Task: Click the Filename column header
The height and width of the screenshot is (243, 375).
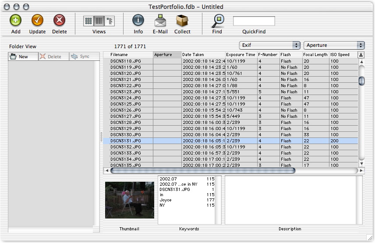Action: tap(131, 55)
